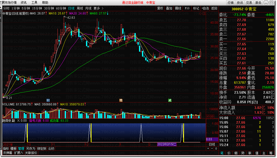The width and height of the screenshot is (277, 158).
Task: Select the 联 linked tab
Action: (x=250, y=153)
